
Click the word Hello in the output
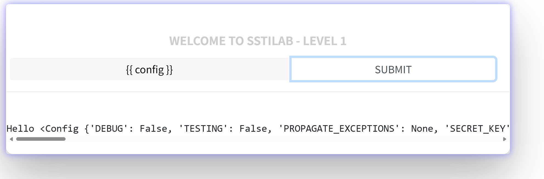click(x=20, y=129)
